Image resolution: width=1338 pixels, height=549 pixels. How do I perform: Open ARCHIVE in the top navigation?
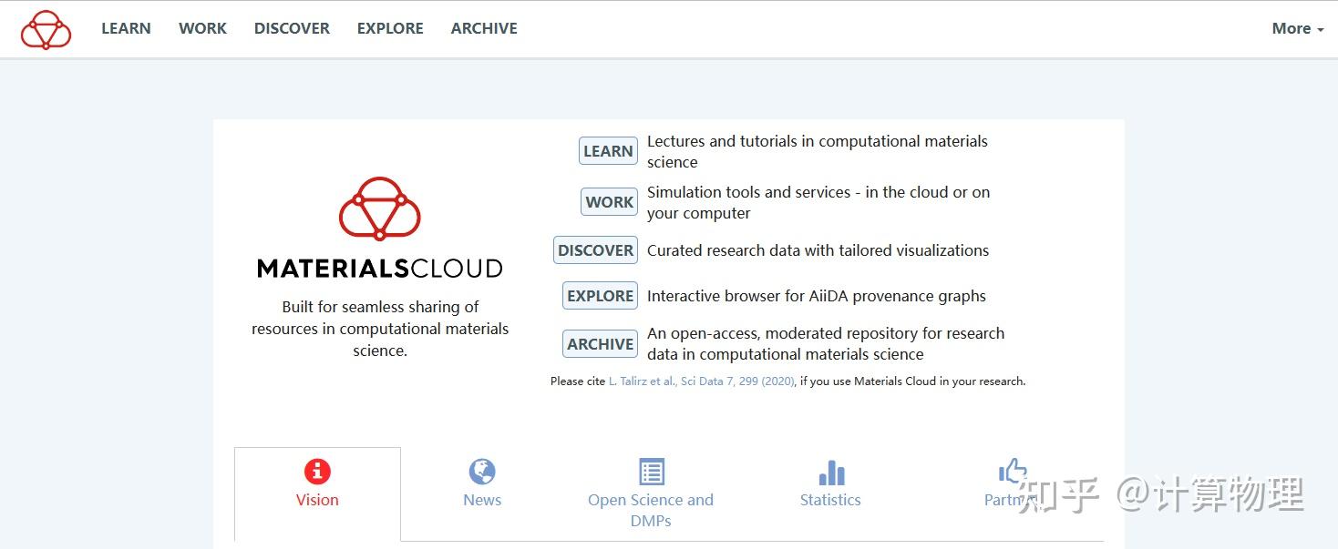(x=484, y=28)
